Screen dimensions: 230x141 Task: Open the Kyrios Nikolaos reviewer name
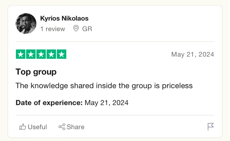pyautogui.click(x=64, y=19)
